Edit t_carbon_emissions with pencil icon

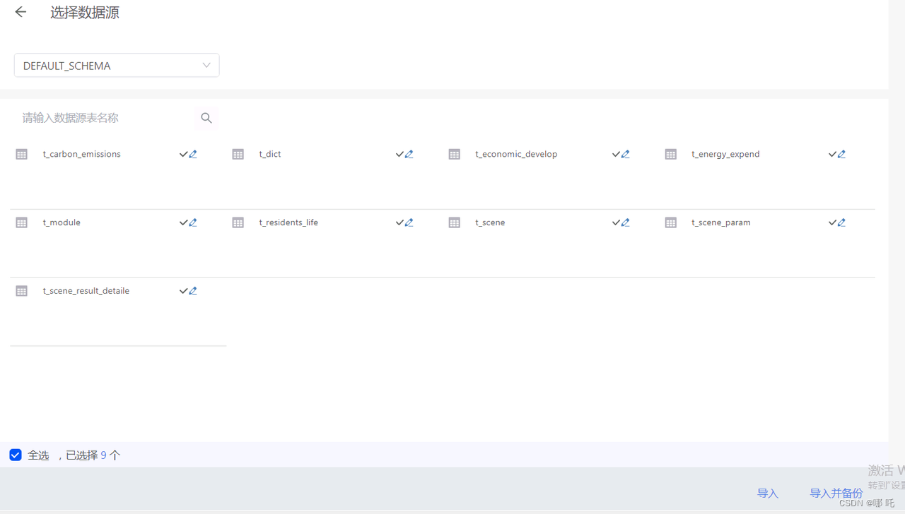point(192,154)
